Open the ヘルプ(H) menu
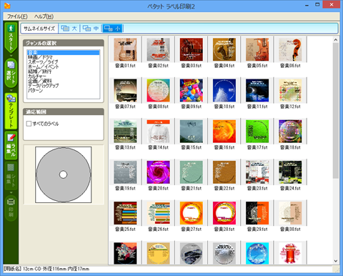The image size is (343, 276). tap(44, 16)
